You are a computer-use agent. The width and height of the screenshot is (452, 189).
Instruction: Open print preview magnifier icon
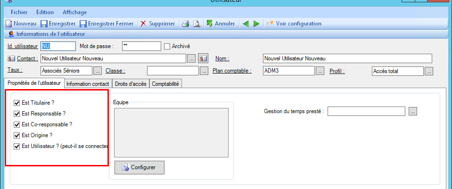point(197,24)
